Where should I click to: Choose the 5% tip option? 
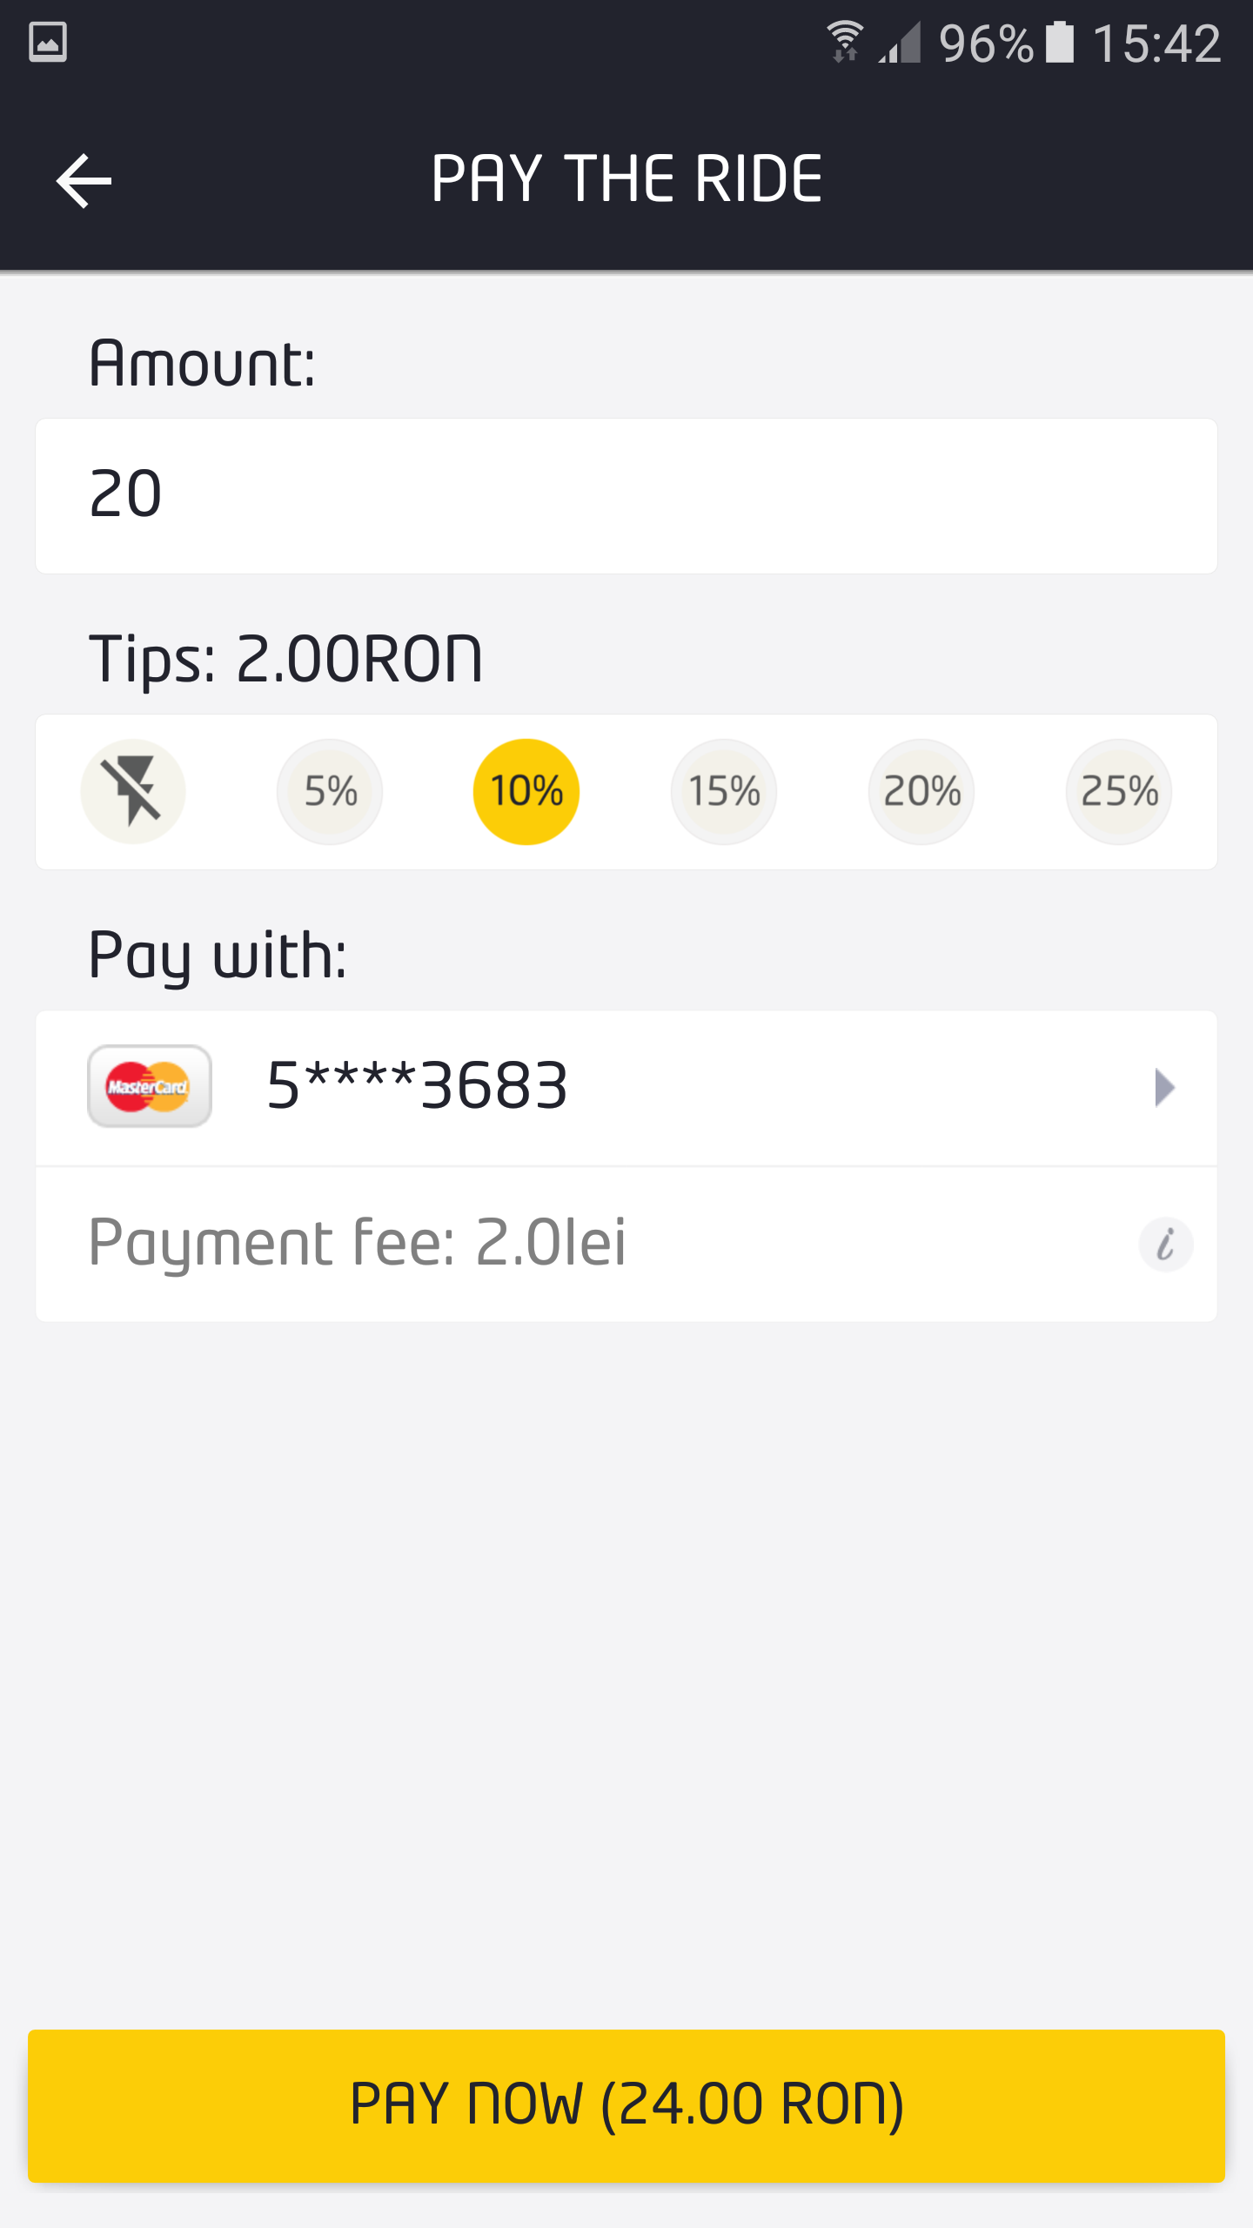(x=330, y=791)
